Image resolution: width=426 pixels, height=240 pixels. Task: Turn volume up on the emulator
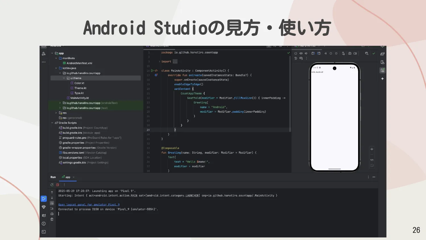pos(301,53)
